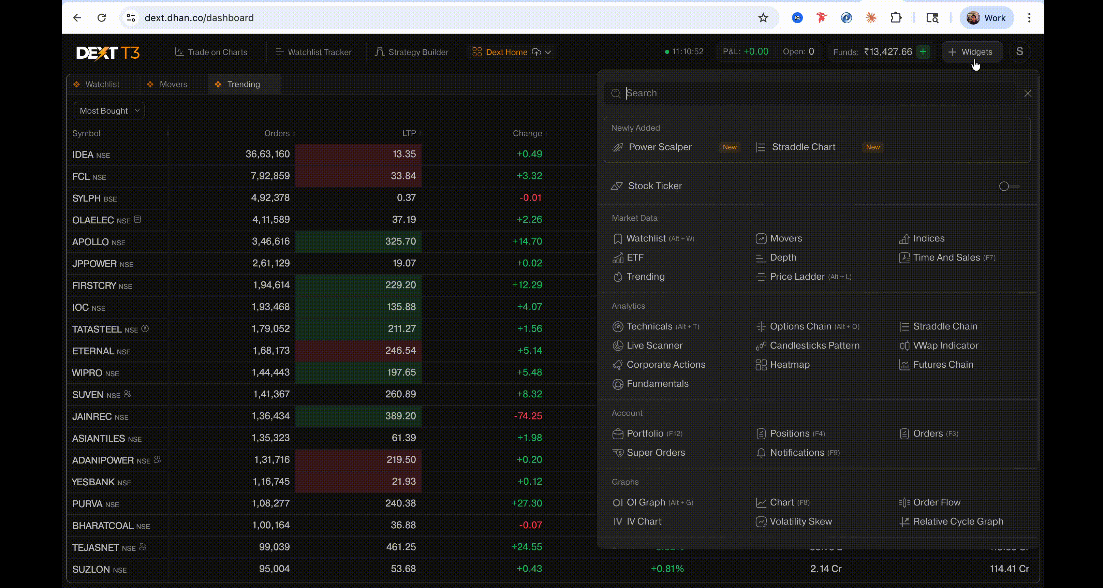Viewport: 1103px width, 588px height.
Task: Open Chrome's three-dot menu
Action: click(1029, 17)
